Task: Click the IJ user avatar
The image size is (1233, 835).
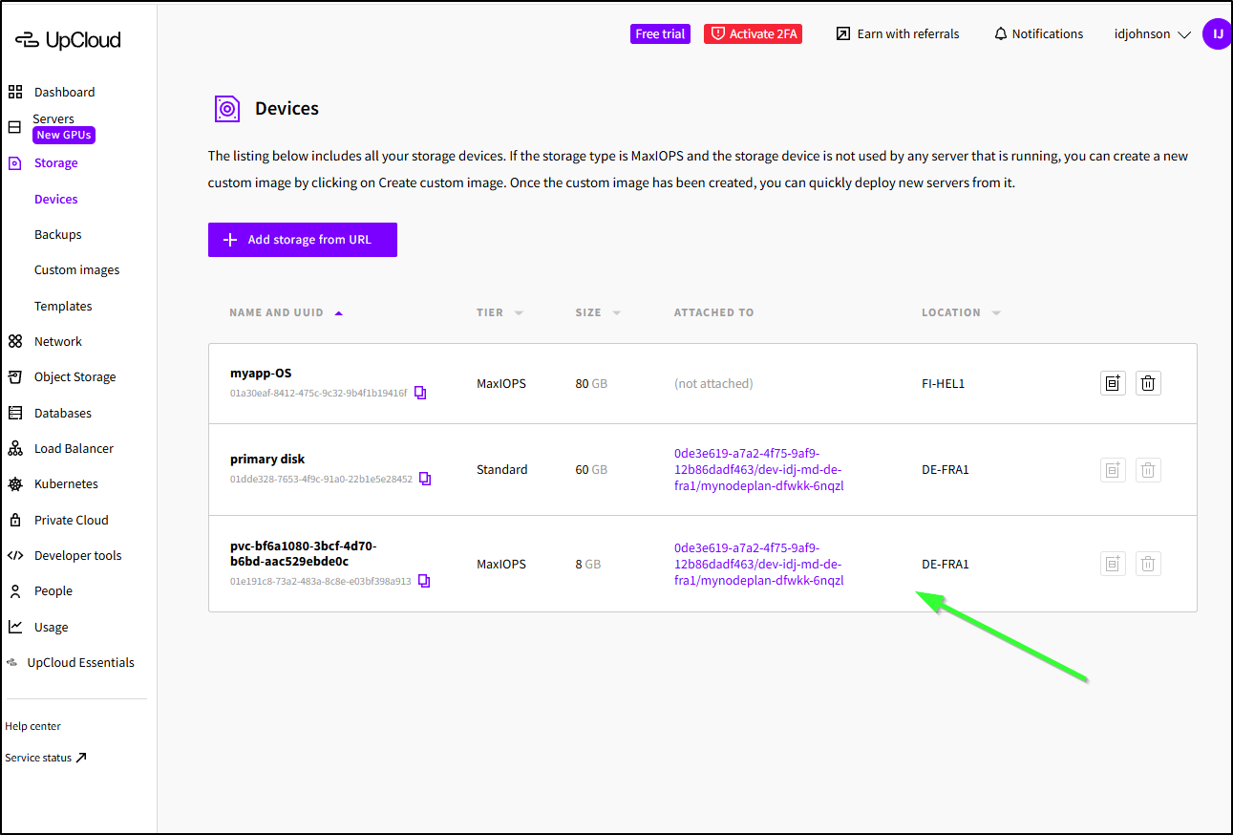Action: tap(1217, 33)
